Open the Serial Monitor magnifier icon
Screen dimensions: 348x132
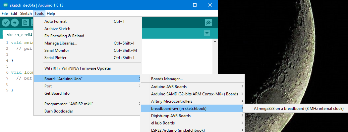click(x=208, y=22)
